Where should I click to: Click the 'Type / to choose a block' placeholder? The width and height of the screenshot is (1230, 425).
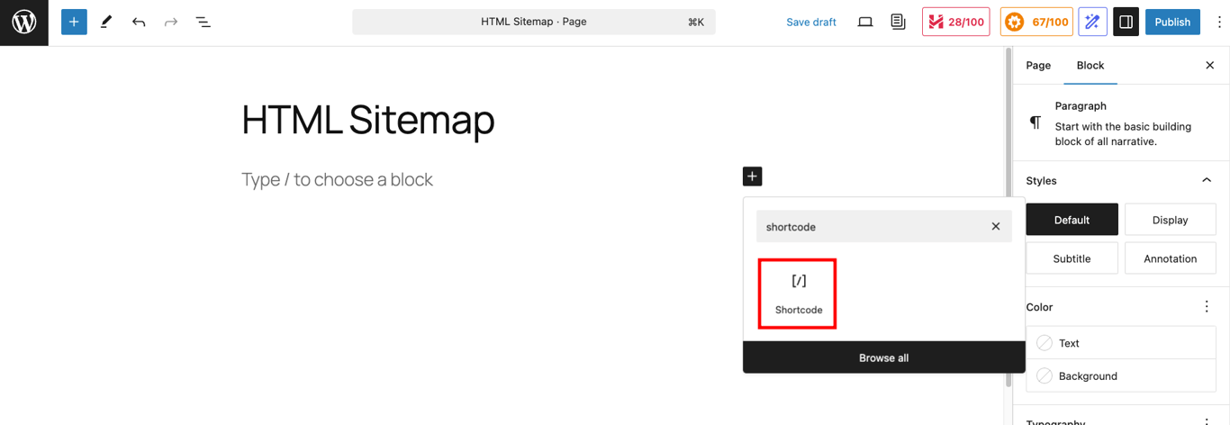tap(337, 179)
